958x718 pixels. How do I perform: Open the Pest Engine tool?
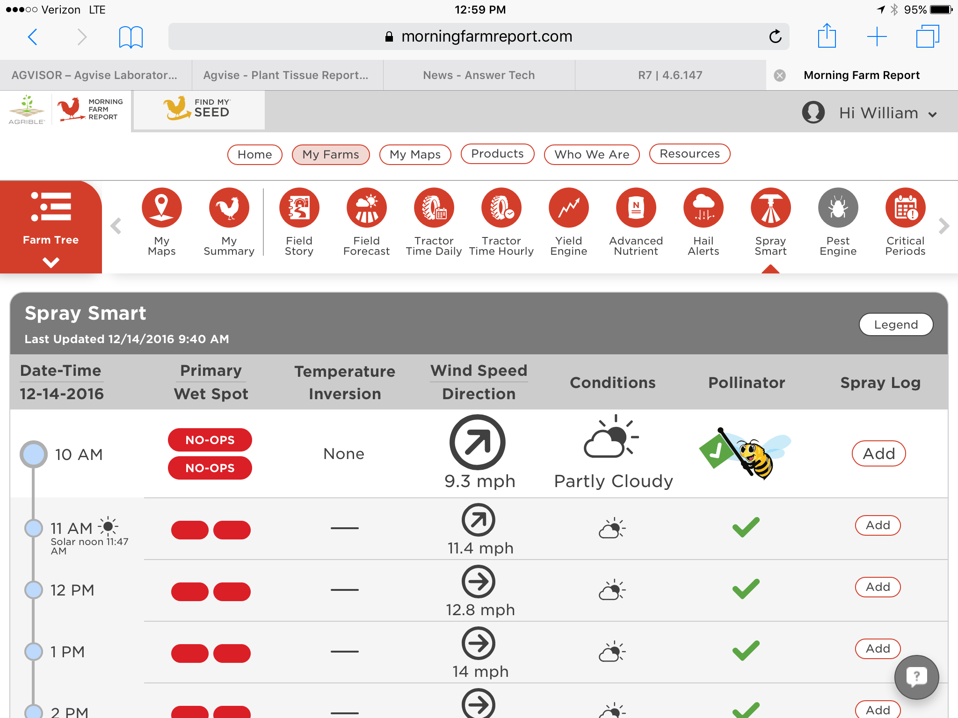838,208
